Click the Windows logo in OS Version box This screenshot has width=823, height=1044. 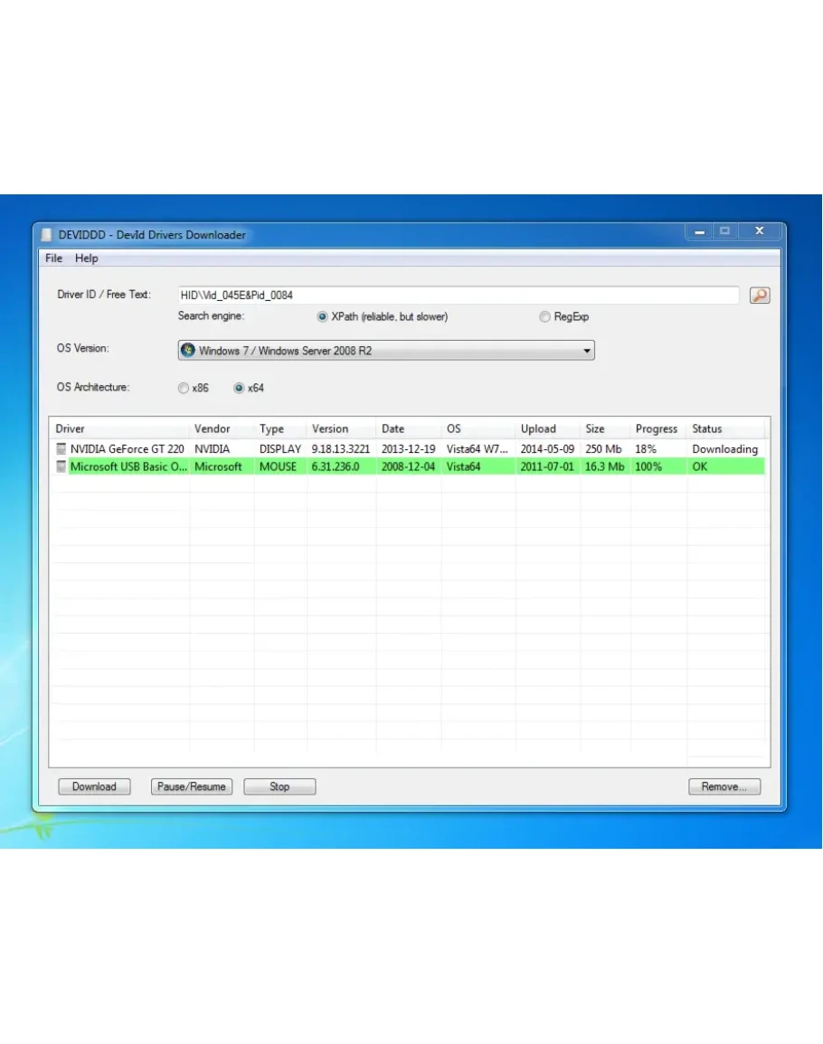[188, 351]
